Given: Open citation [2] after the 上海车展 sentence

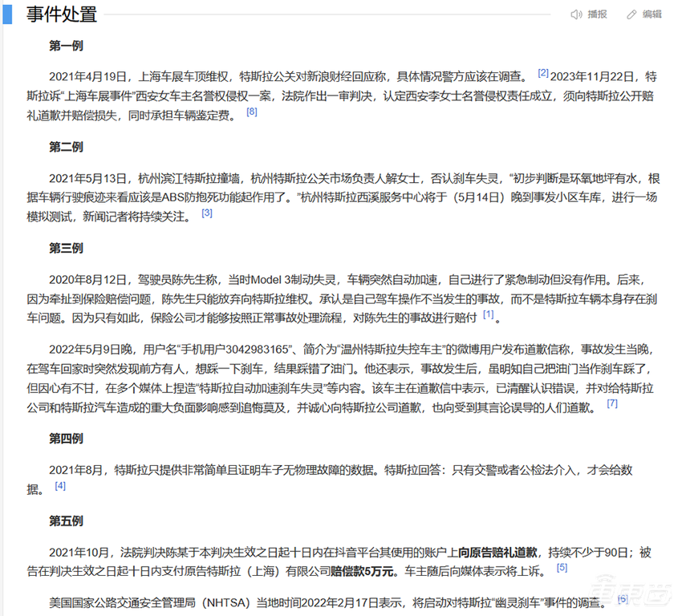Looking at the screenshot, I should [x=544, y=71].
